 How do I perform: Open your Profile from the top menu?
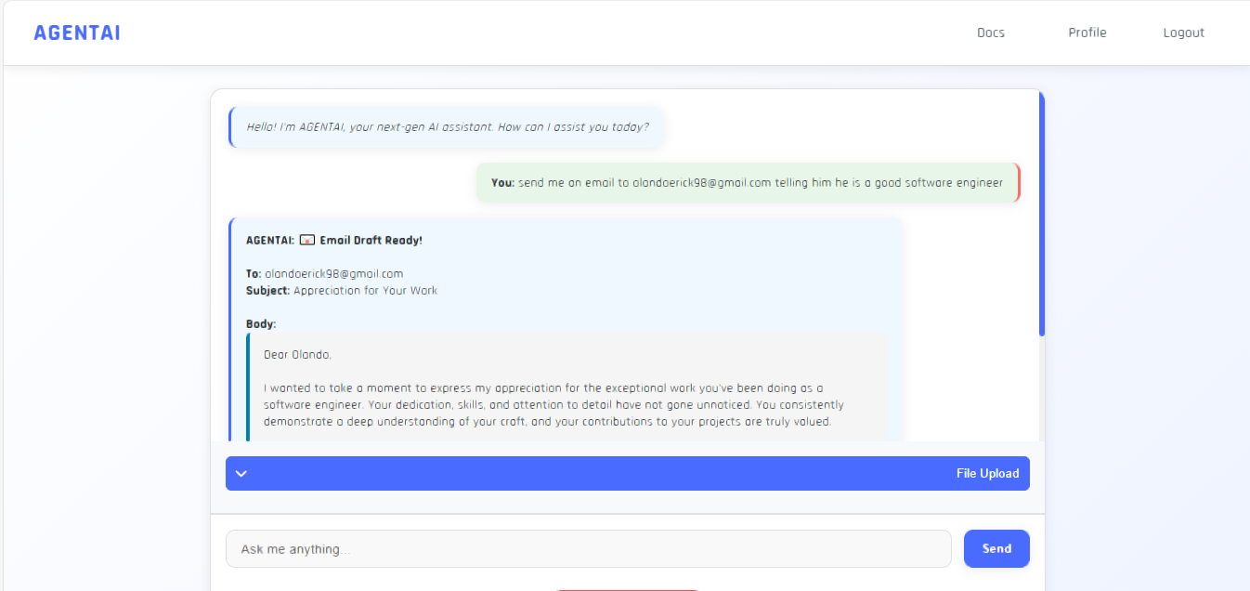coord(1087,32)
